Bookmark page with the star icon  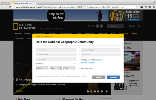pyautogui.click(x=137, y=7)
